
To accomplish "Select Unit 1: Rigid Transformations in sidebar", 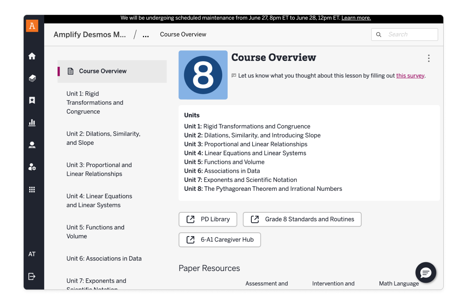I will pos(95,103).
